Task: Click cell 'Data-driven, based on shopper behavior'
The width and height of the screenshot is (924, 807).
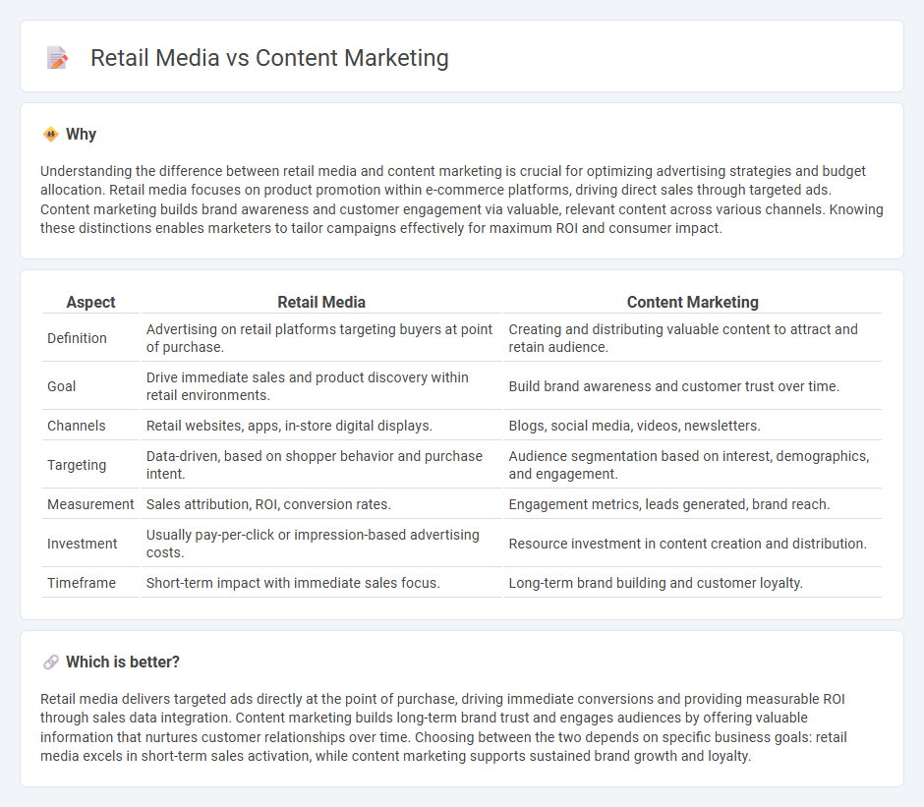Action: (321, 465)
